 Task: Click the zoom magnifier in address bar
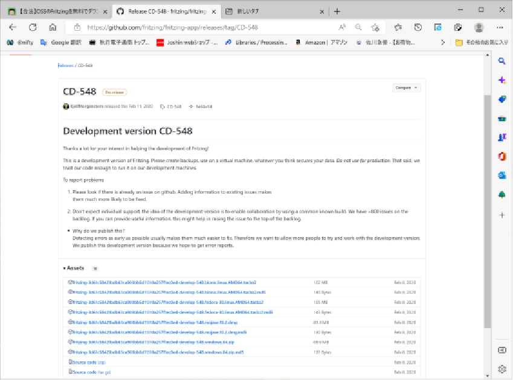coord(358,27)
